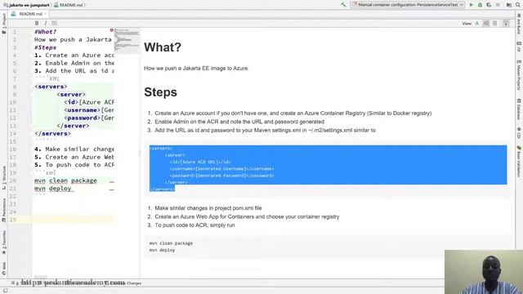The image size is (523, 294).
Task: Click the '#What?' line in editor
Action: [x=46, y=32]
